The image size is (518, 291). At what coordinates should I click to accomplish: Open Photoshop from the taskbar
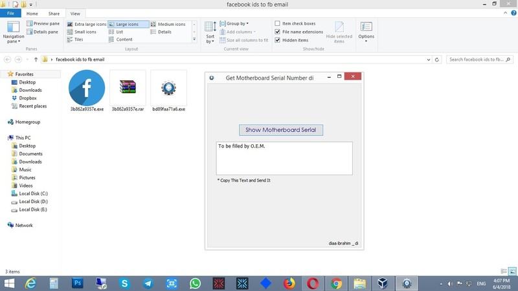[x=77, y=283]
